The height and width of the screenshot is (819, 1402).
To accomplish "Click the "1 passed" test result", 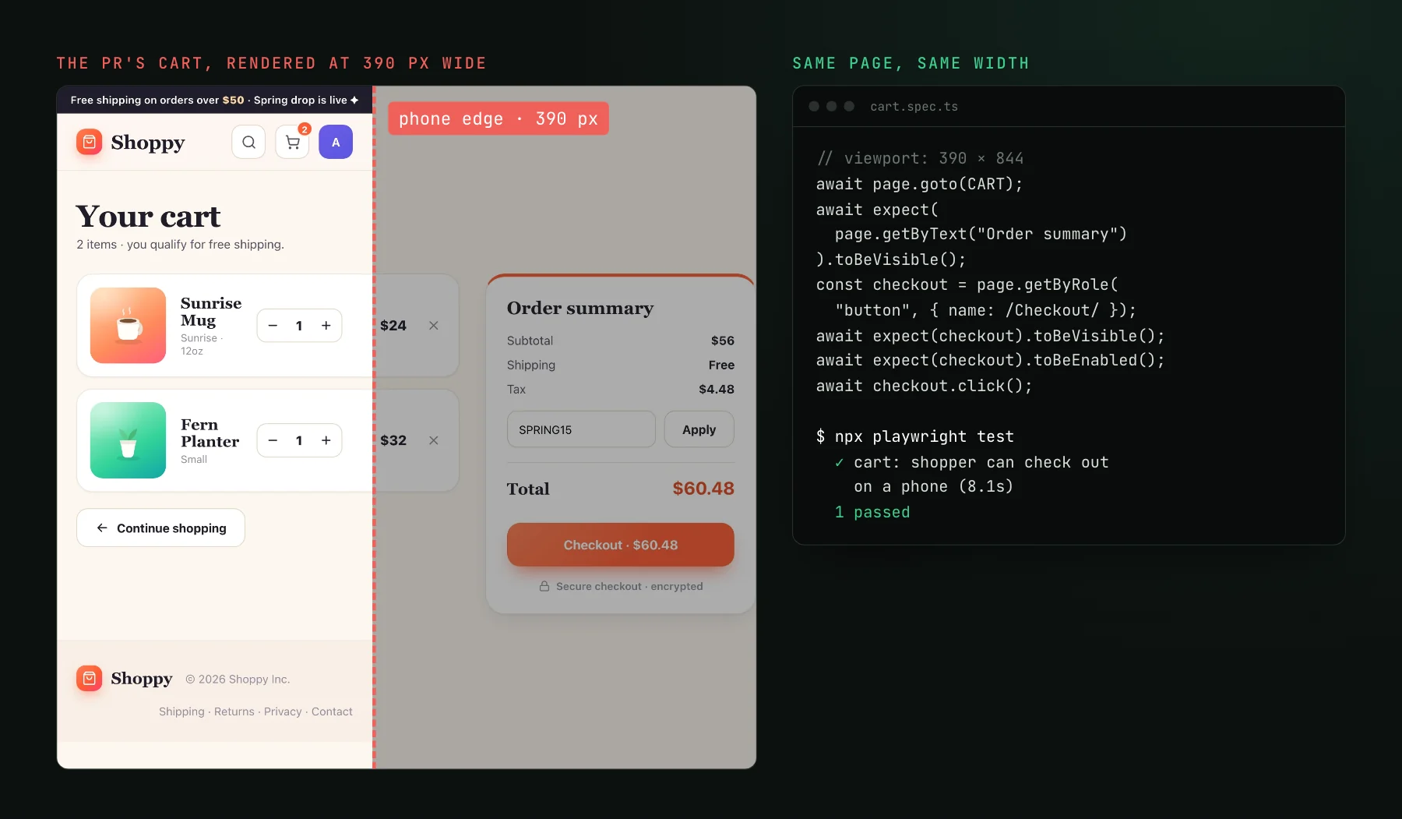I will [x=872, y=512].
